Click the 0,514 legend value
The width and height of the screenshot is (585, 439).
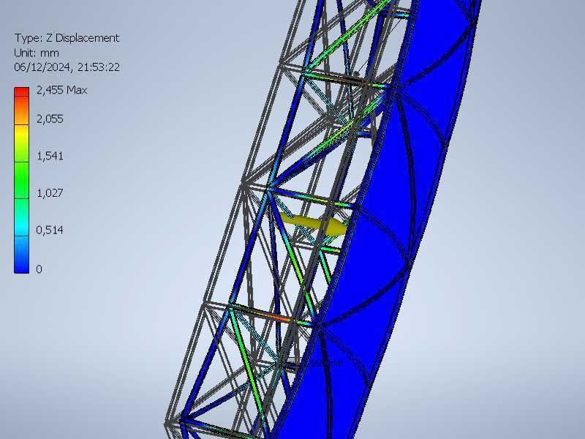[50, 230]
